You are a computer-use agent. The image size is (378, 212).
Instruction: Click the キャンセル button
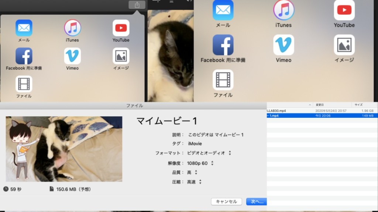226,201
